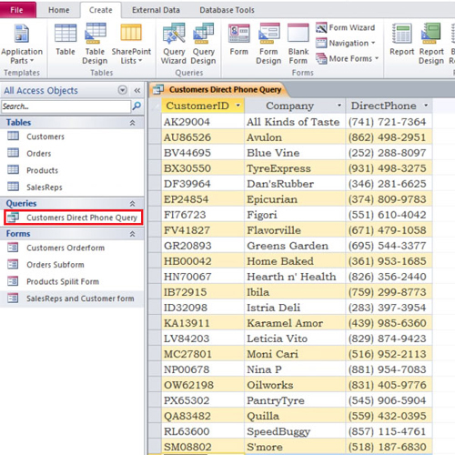Viewport: 455px width, 455px height.
Task: Click in the navigation Search box
Action: pos(66,106)
